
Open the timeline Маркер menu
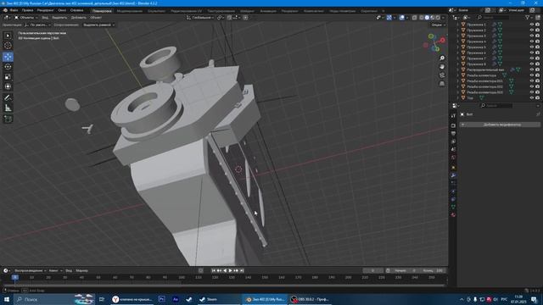click(81, 270)
